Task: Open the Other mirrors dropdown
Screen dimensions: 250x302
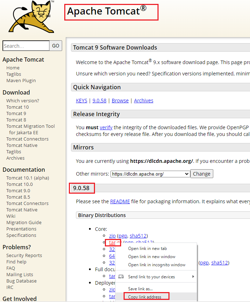Action: point(150,174)
